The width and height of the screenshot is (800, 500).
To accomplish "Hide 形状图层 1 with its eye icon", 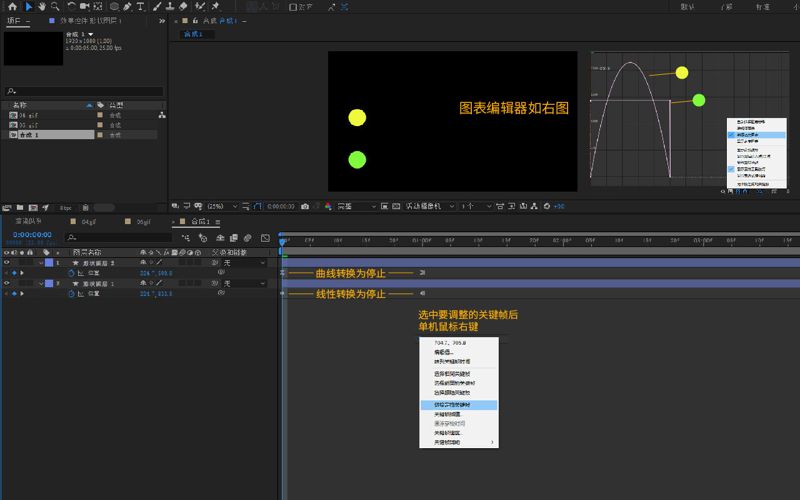I will [x=6, y=283].
